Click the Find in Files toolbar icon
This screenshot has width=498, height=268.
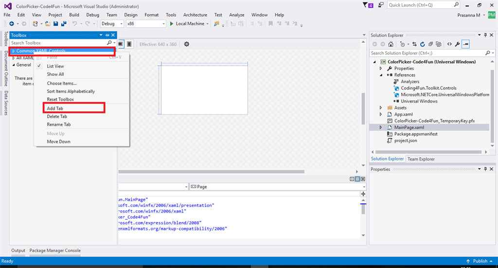coord(216,23)
